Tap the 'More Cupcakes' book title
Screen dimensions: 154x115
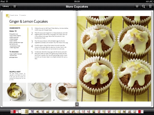pos(77,7)
